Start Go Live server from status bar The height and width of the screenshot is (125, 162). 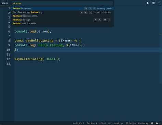pyautogui.click(x=131, y=123)
